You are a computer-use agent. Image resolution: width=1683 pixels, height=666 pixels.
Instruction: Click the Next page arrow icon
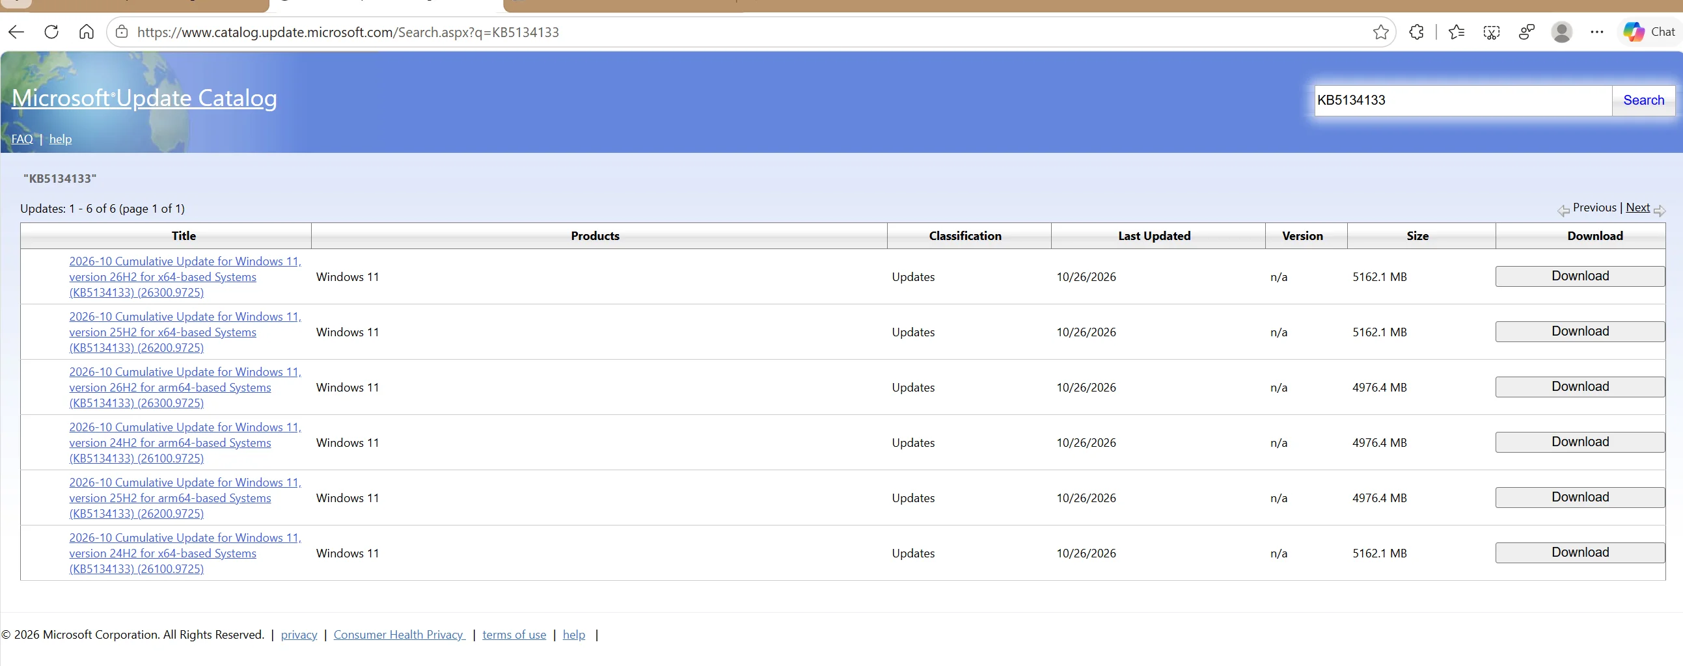[1660, 210]
